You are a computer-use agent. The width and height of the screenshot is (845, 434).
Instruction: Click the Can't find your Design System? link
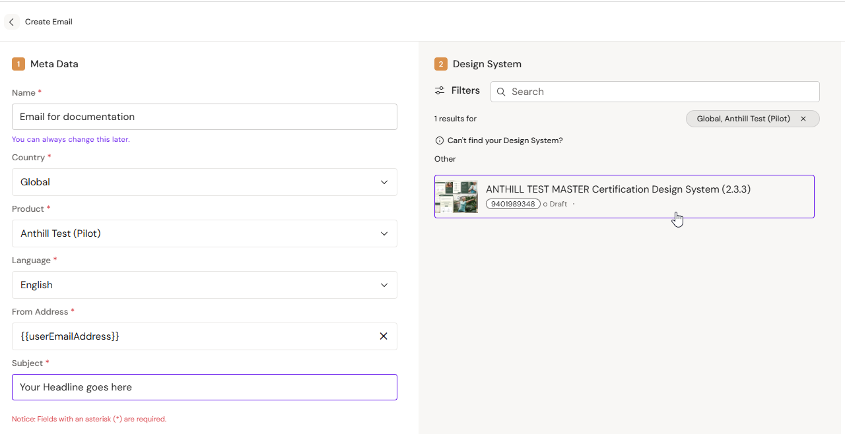click(505, 140)
